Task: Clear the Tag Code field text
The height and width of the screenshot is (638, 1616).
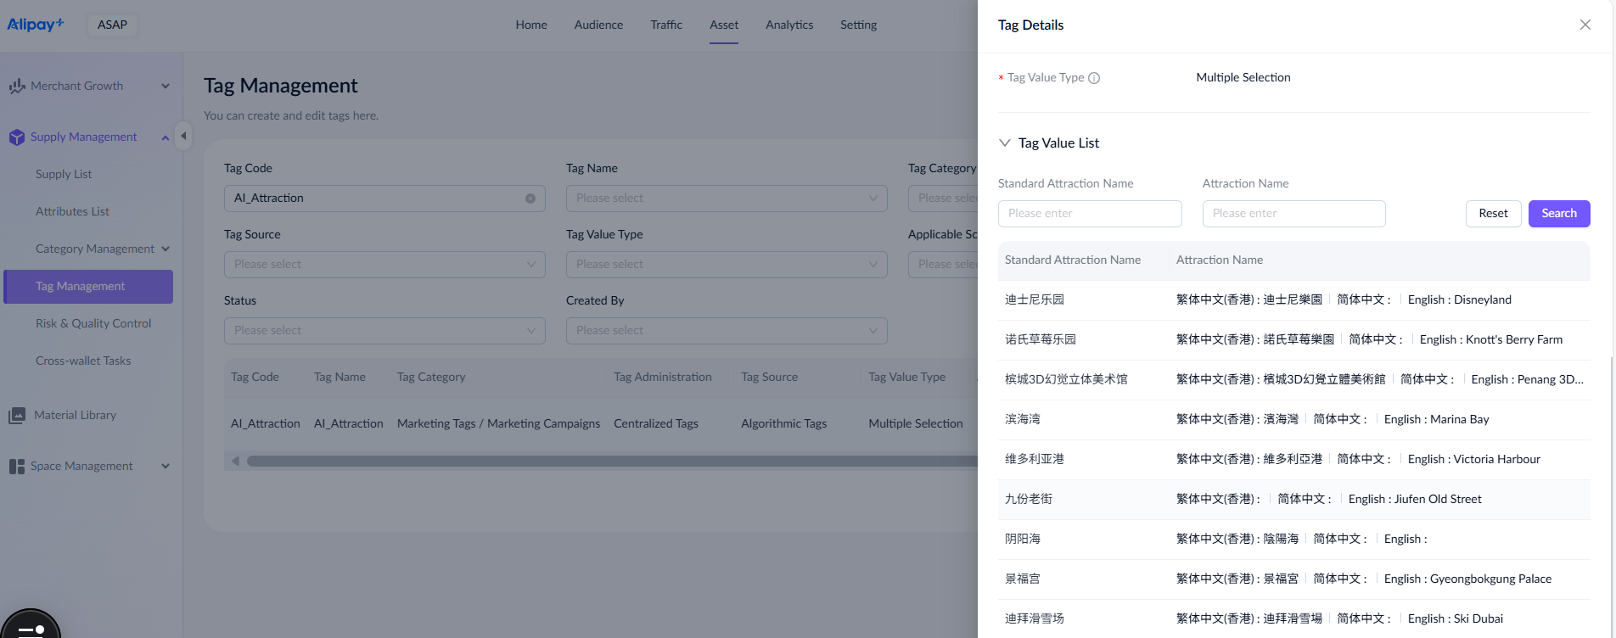Action: click(x=530, y=199)
